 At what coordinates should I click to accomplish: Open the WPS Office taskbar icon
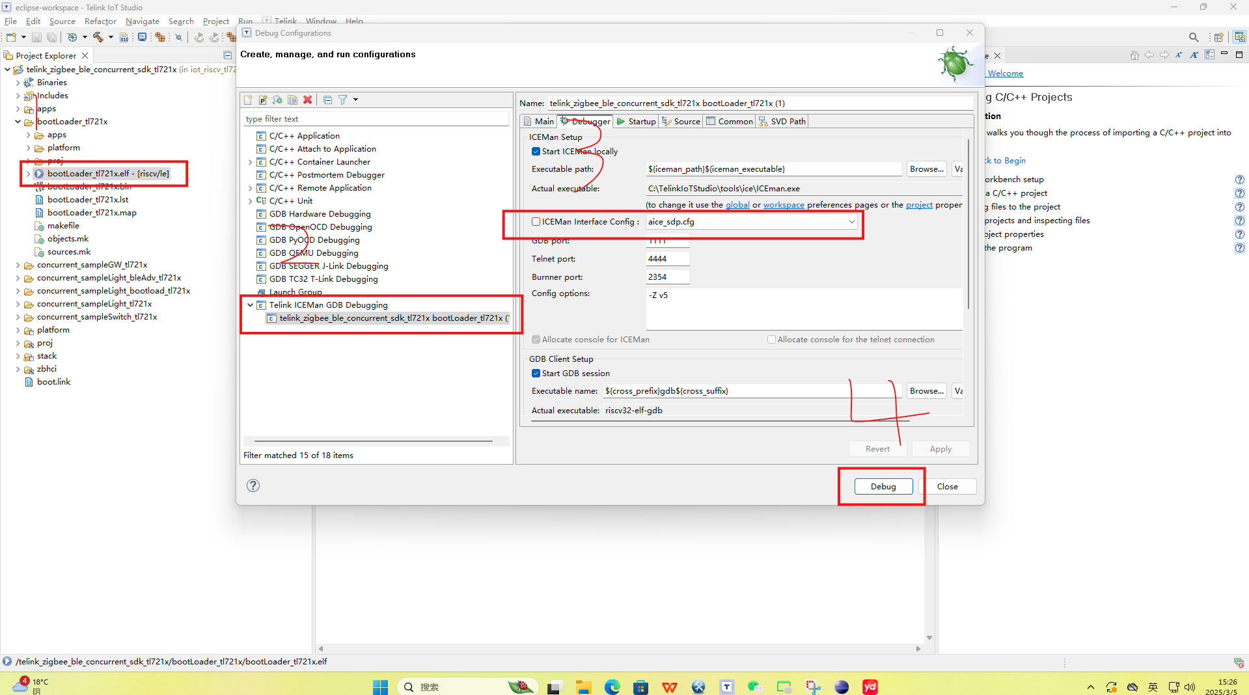669,687
